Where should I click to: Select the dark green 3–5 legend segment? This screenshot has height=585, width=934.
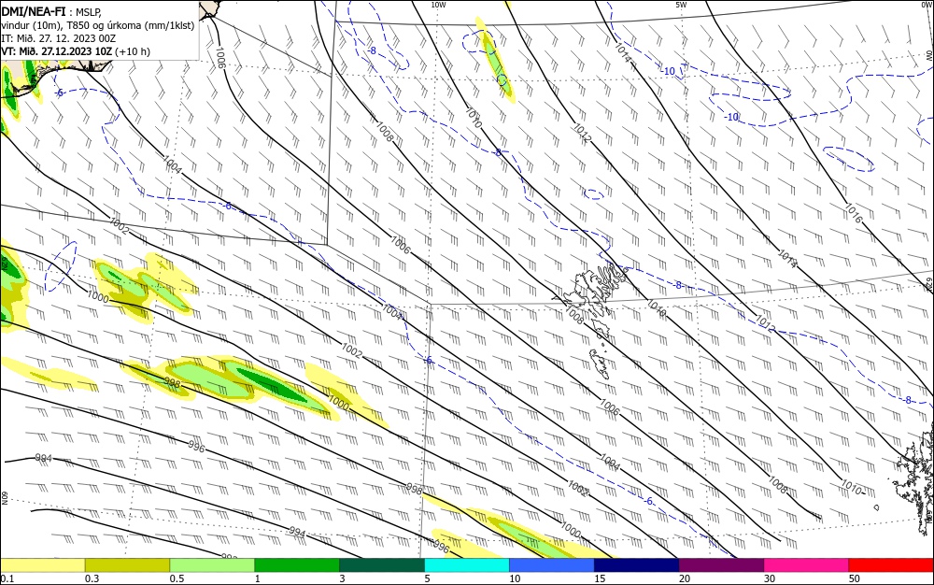[x=382, y=565]
